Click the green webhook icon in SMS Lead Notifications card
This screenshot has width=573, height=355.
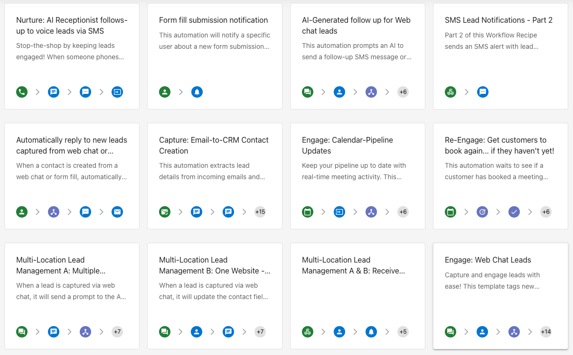click(x=451, y=92)
